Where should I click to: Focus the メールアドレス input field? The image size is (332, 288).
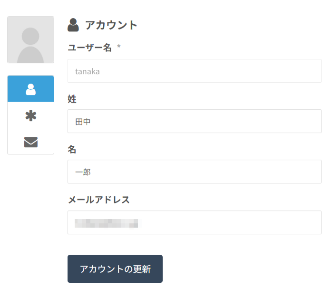click(194, 222)
